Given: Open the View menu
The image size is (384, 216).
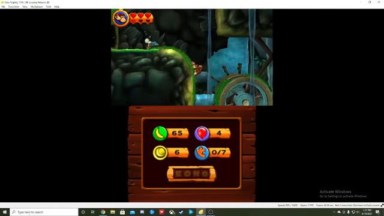Looking at the screenshot, I should click(x=25, y=7).
